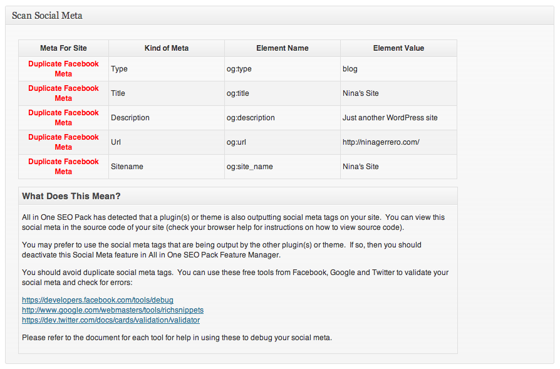Viewport: 560px width, 369px height.
Task: Click Duplicate Facebook Meta in og:type row
Action: pos(63,69)
